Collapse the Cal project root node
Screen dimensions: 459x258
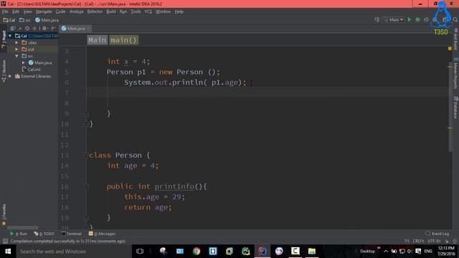point(10,36)
